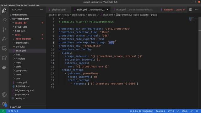Expand the group_vars folder
The image size is (201, 113).
[21, 27]
